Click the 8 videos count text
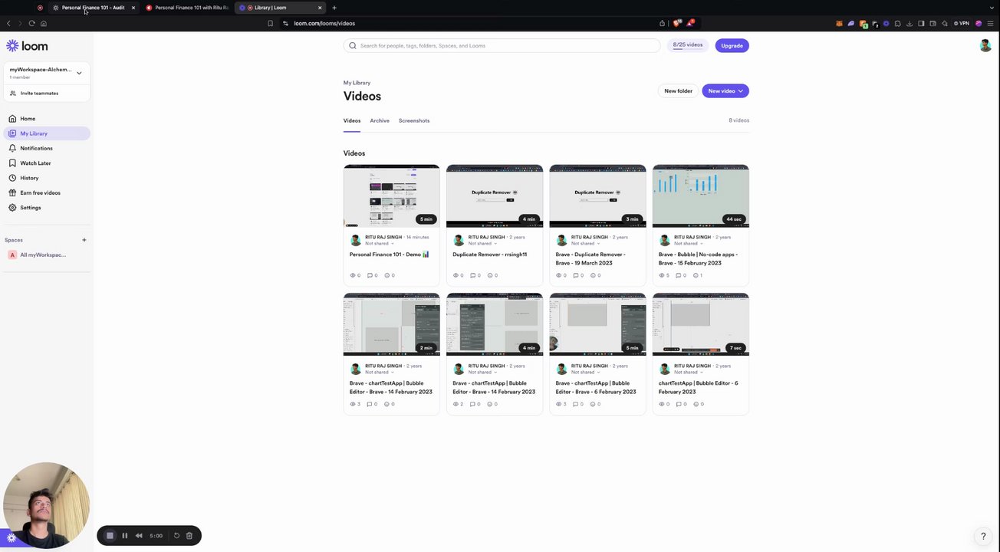The height and width of the screenshot is (552, 1000). (x=739, y=120)
